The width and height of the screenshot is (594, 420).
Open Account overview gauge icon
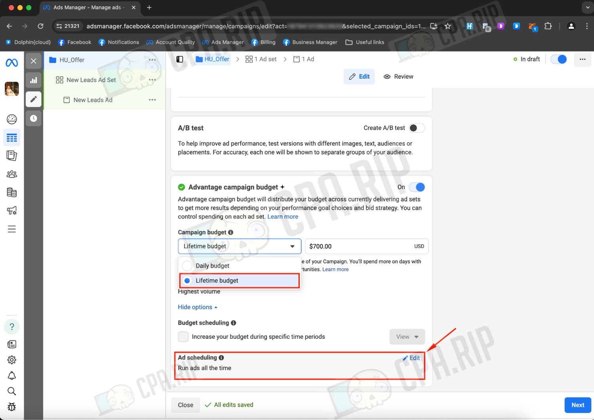coord(11,119)
